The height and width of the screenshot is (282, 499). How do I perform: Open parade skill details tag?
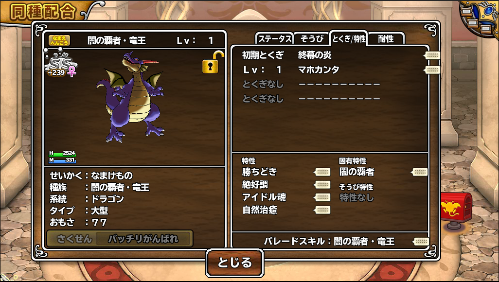[421, 242]
